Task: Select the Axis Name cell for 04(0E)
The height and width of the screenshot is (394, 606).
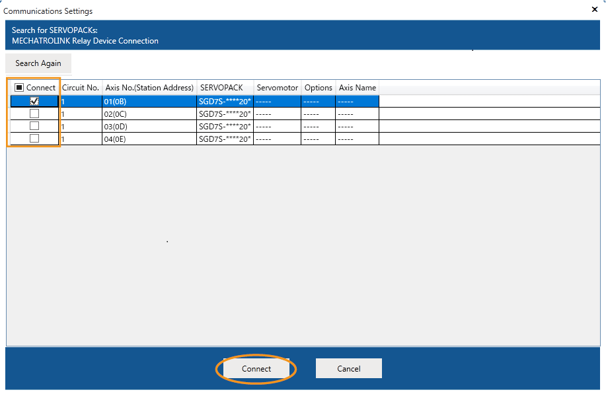Action: coord(357,139)
